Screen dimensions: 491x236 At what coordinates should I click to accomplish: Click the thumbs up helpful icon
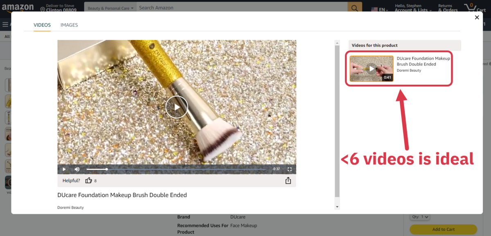pos(88,180)
